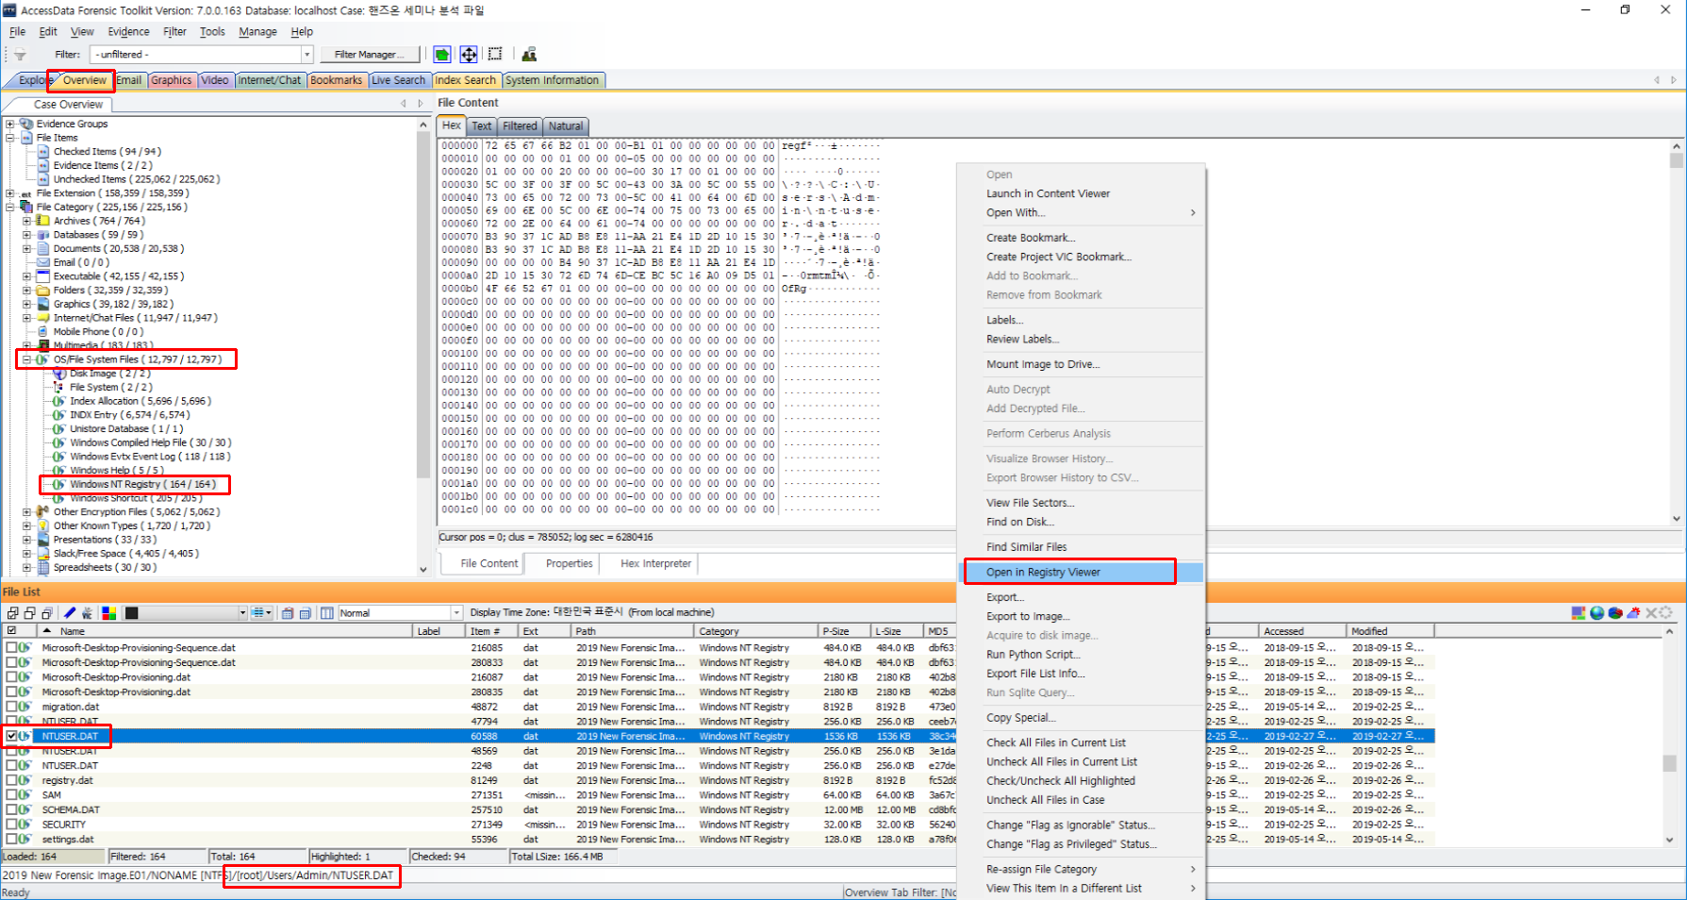Open the Normal column template dropdown
Image resolution: width=1687 pixels, height=900 pixels.
pyautogui.click(x=456, y=613)
